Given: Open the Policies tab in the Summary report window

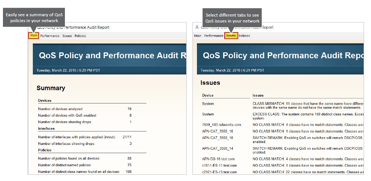Looking at the screenshot, I should (80, 36).
